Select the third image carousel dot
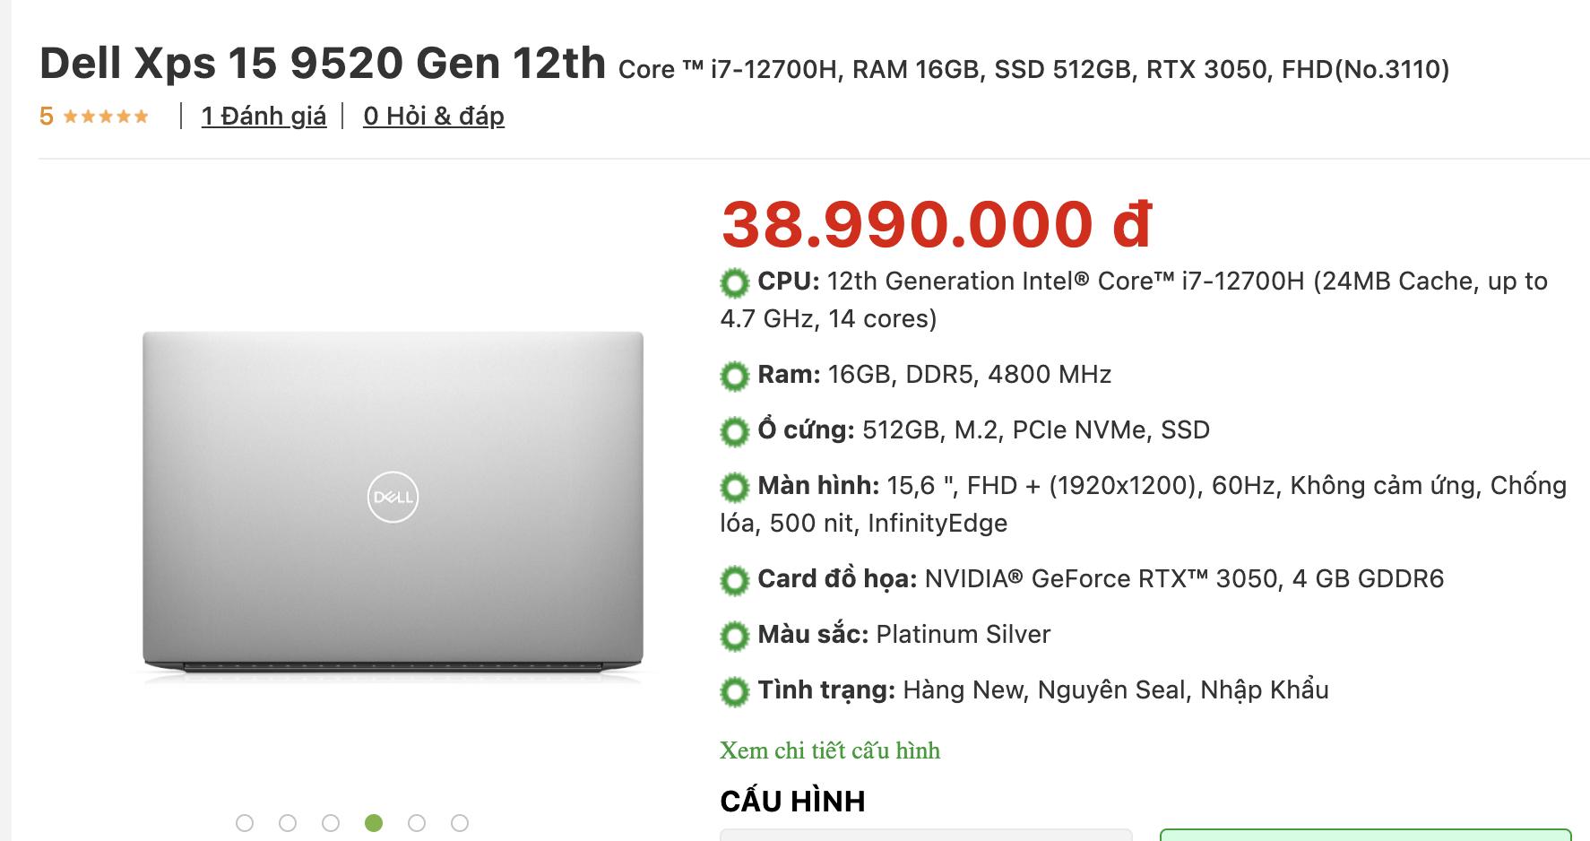Screen dimensions: 1590x841 point(331,823)
